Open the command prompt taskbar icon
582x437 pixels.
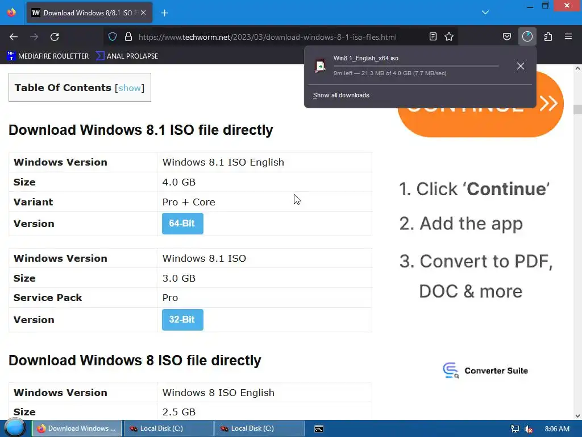coord(318,429)
